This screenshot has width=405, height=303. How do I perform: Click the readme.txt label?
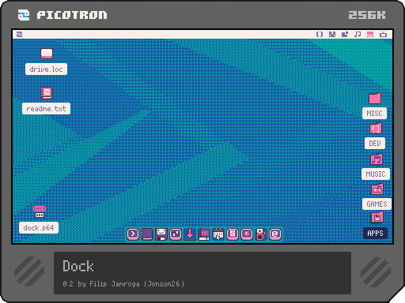coord(46,109)
